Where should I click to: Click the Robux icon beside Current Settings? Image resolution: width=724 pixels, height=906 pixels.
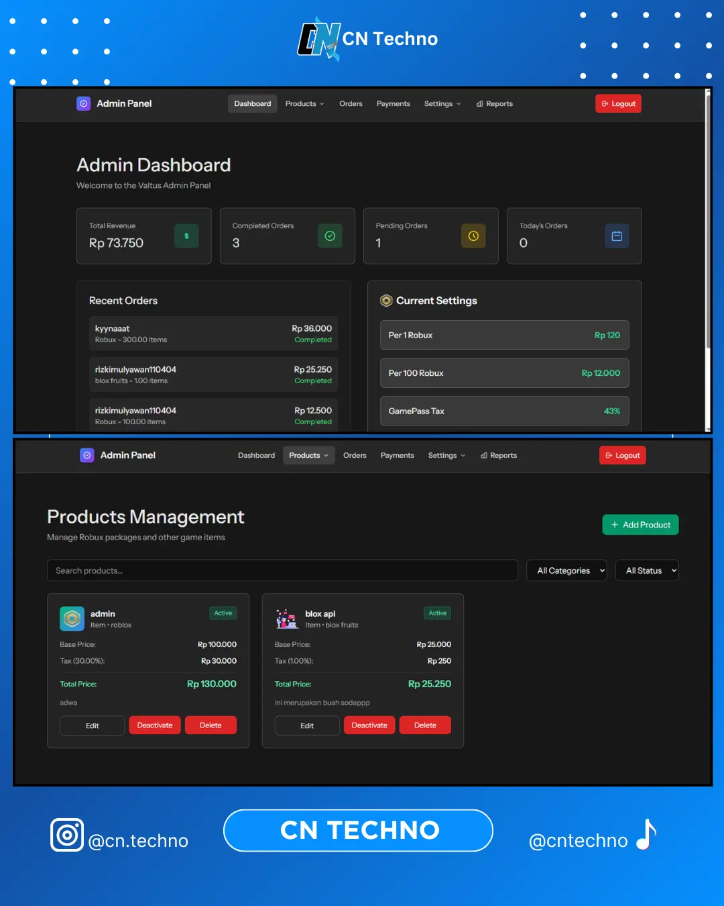pyautogui.click(x=386, y=301)
